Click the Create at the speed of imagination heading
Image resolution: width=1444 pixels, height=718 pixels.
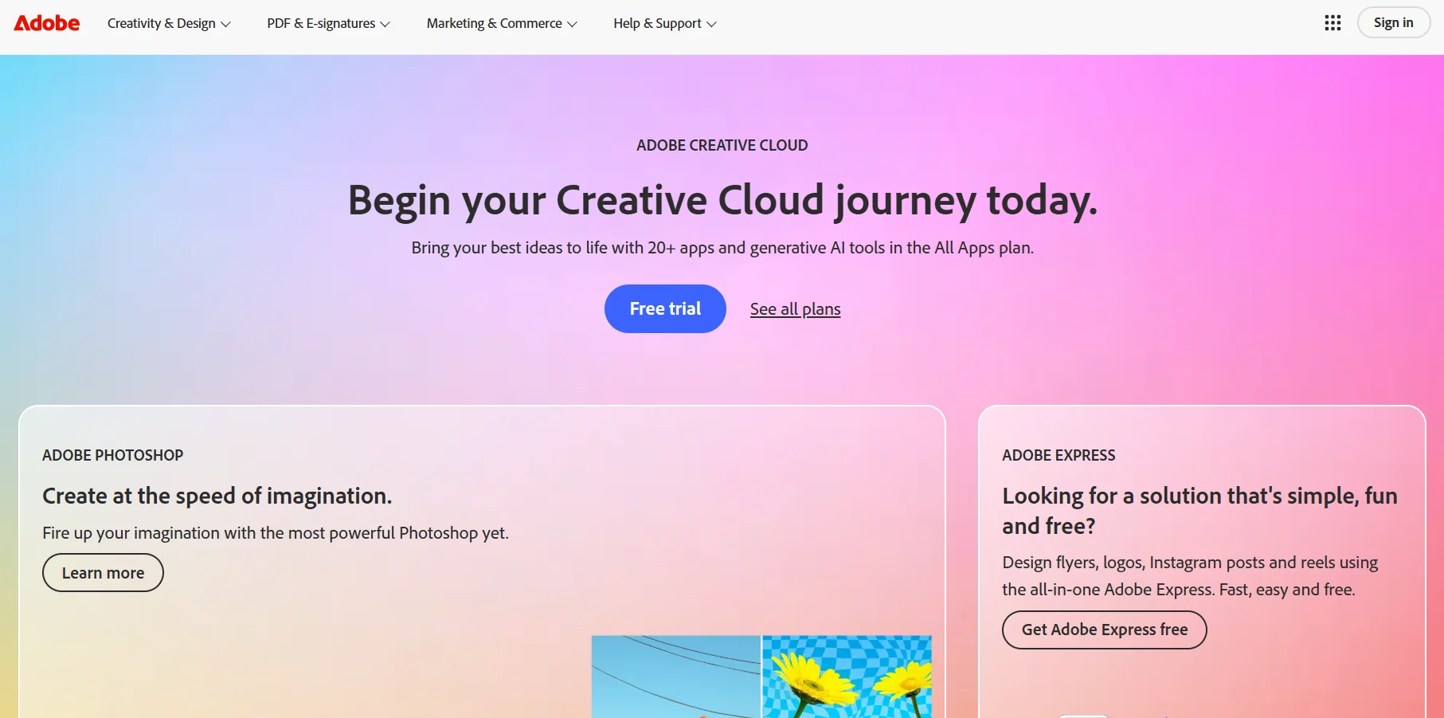point(217,496)
